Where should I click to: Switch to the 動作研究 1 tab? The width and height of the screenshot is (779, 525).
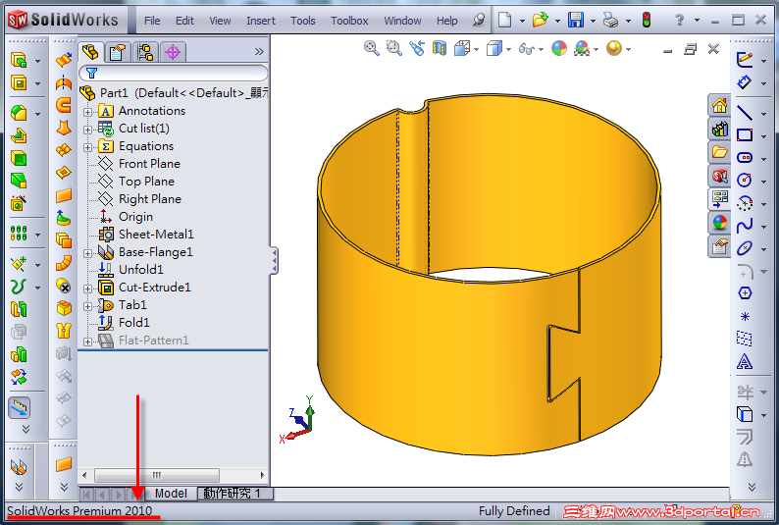(235, 494)
